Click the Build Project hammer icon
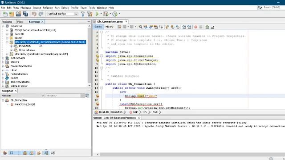Image resolution: width=285 pixels, height=160 pixels. tap(83, 14)
